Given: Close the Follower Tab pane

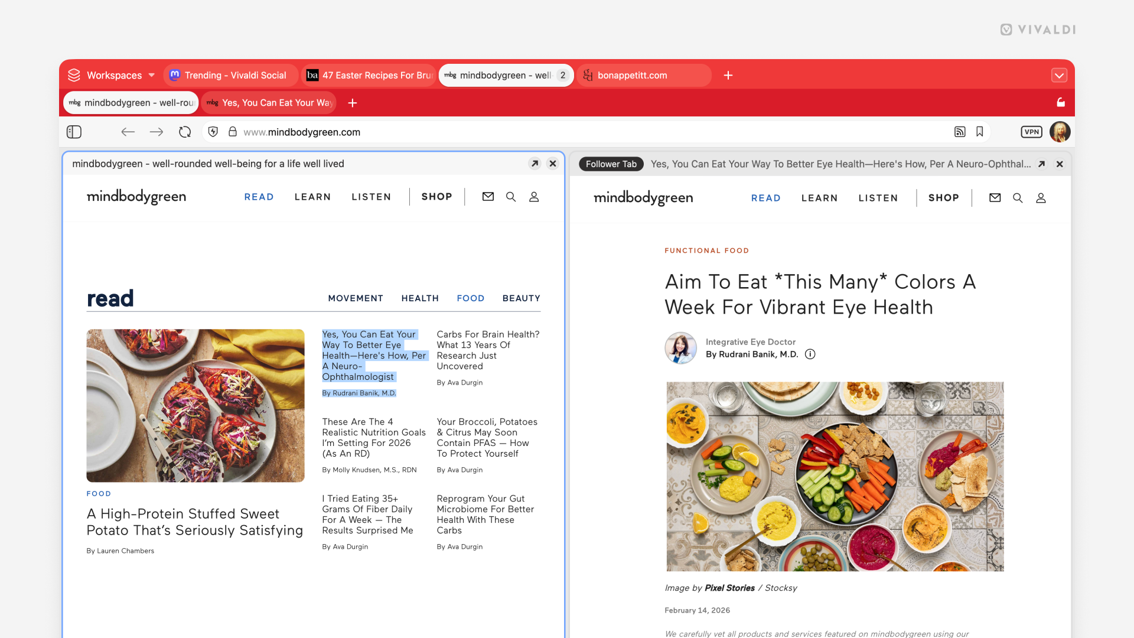Looking at the screenshot, I should pos(1060,164).
